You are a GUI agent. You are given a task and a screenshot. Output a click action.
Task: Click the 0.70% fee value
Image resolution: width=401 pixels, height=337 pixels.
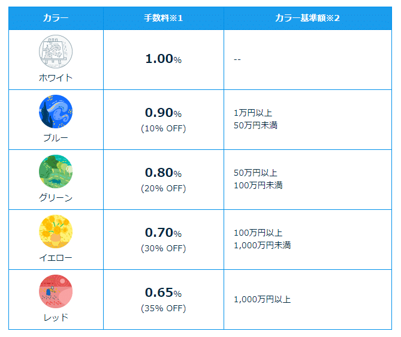[164, 233]
